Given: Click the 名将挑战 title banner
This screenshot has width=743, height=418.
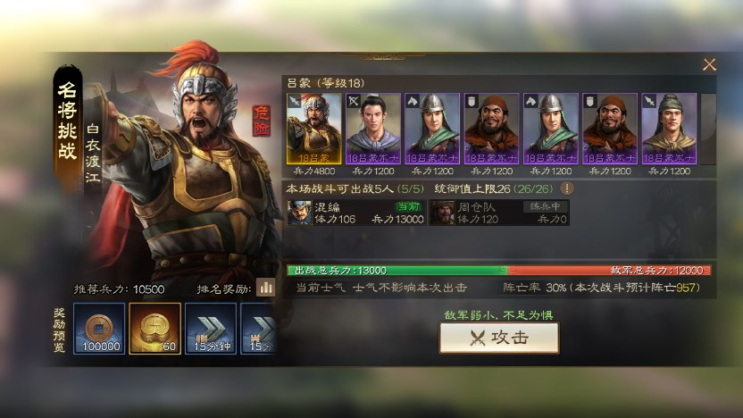Looking at the screenshot, I should point(67,121).
